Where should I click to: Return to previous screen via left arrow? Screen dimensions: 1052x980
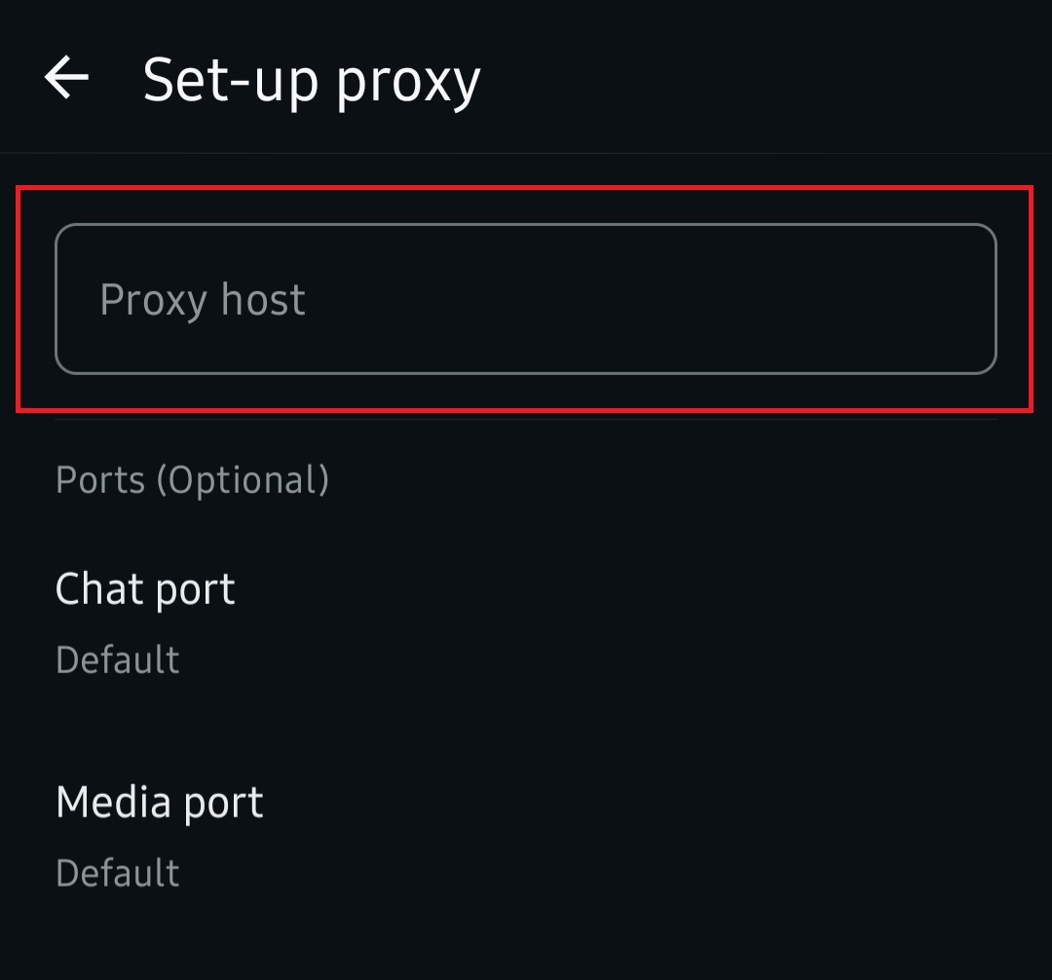point(66,78)
